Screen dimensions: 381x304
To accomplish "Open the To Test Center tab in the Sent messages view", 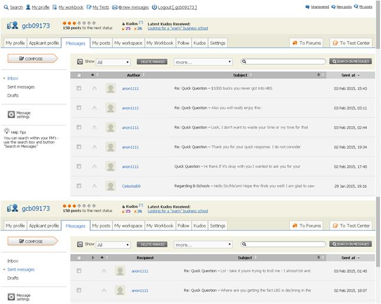I will [x=351, y=226].
